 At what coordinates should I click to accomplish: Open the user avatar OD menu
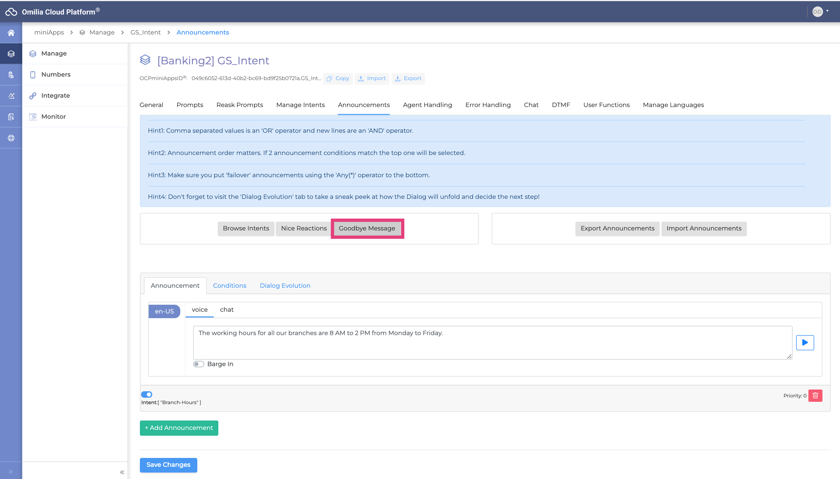coord(820,11)
